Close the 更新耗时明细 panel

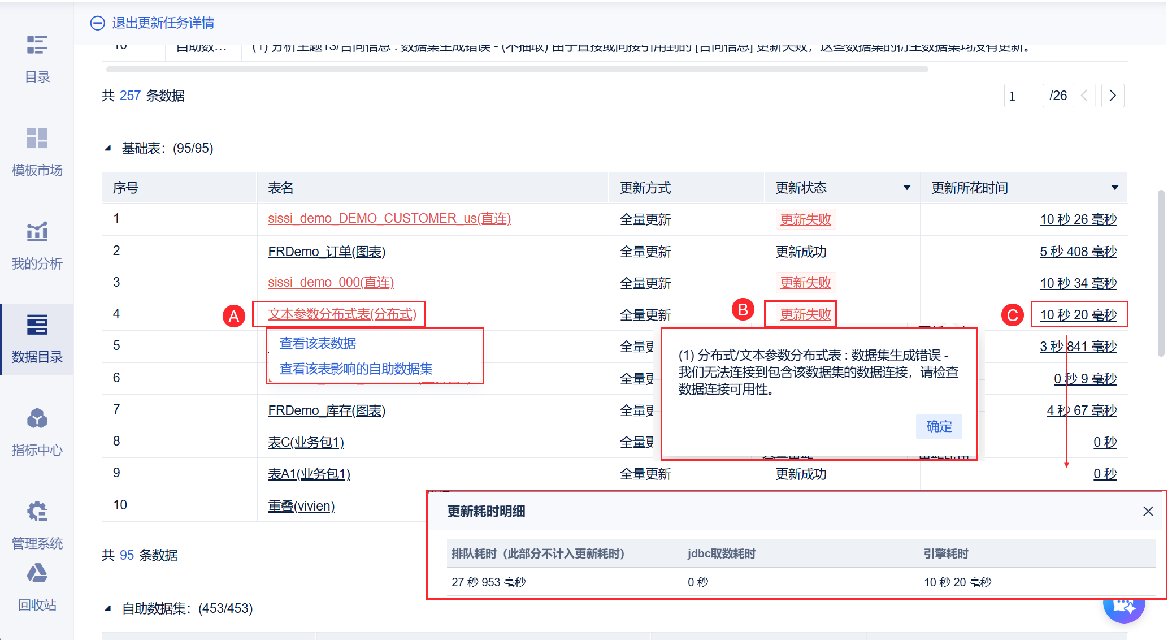coord(1148,512)
